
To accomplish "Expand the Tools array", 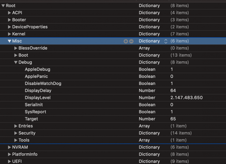I will pos(16,140).
